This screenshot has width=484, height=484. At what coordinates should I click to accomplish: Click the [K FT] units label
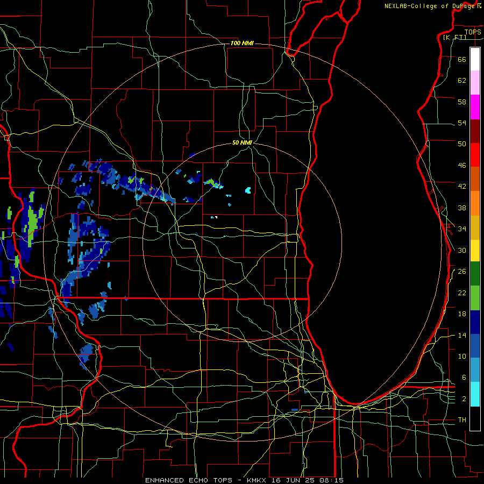coord(454,37)
